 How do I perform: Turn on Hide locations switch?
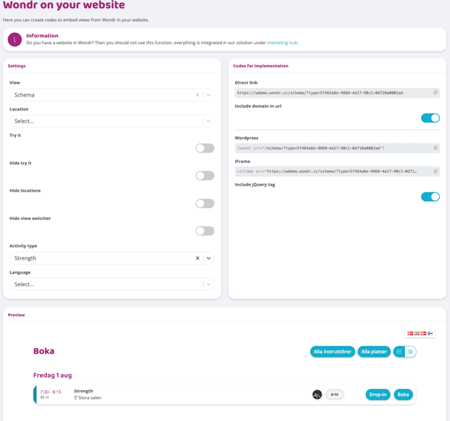point(205,203)
